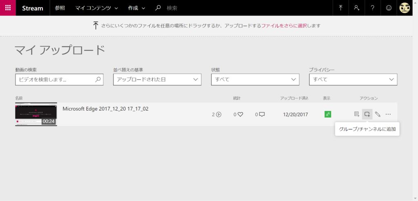Open the video thumbnail with 00:24 duration
The image size is (418, 201).
pyautogui.click(x=36, y=114)
